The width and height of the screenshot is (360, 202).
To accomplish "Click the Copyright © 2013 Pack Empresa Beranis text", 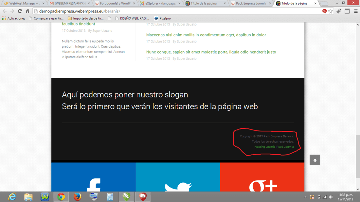I will tap(266, 136).
